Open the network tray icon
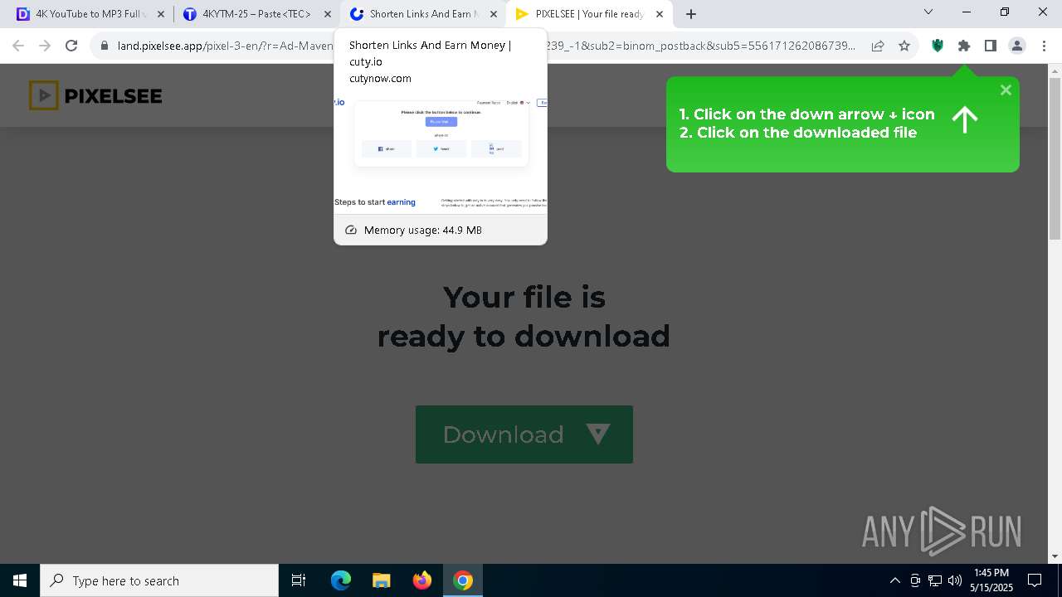The height and width of the screenshot is (597, 1062). tap(935, 580)
